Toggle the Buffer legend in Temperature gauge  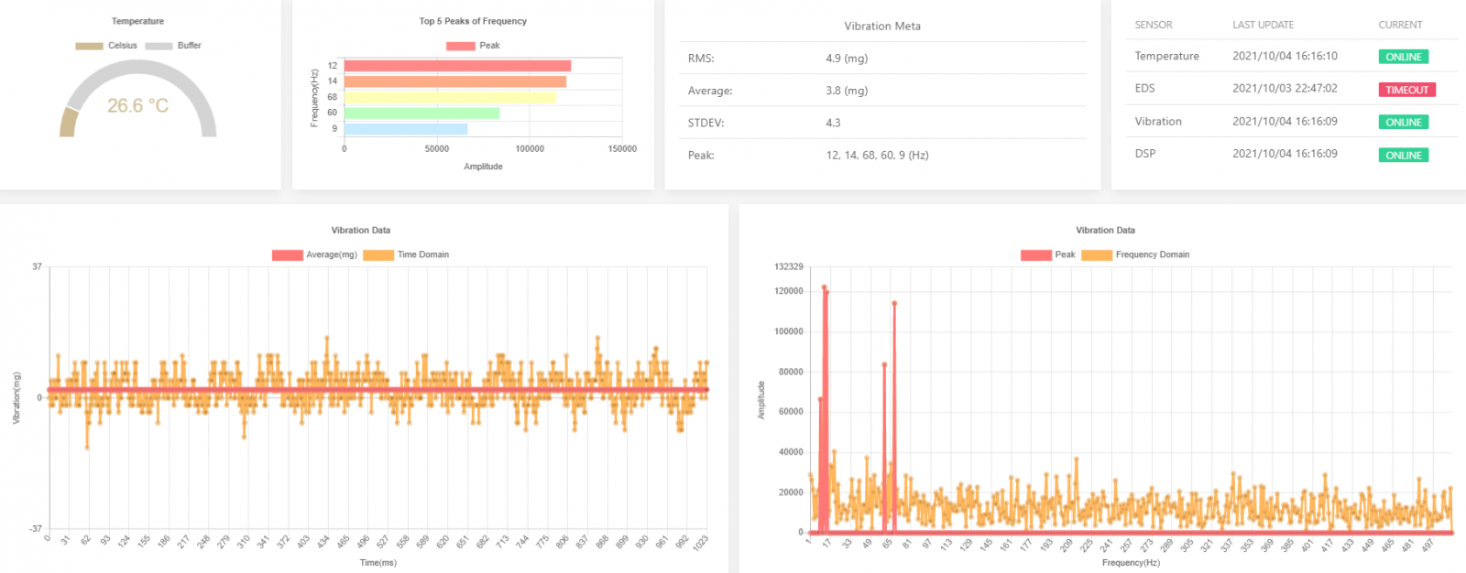(x=173, y=46)
